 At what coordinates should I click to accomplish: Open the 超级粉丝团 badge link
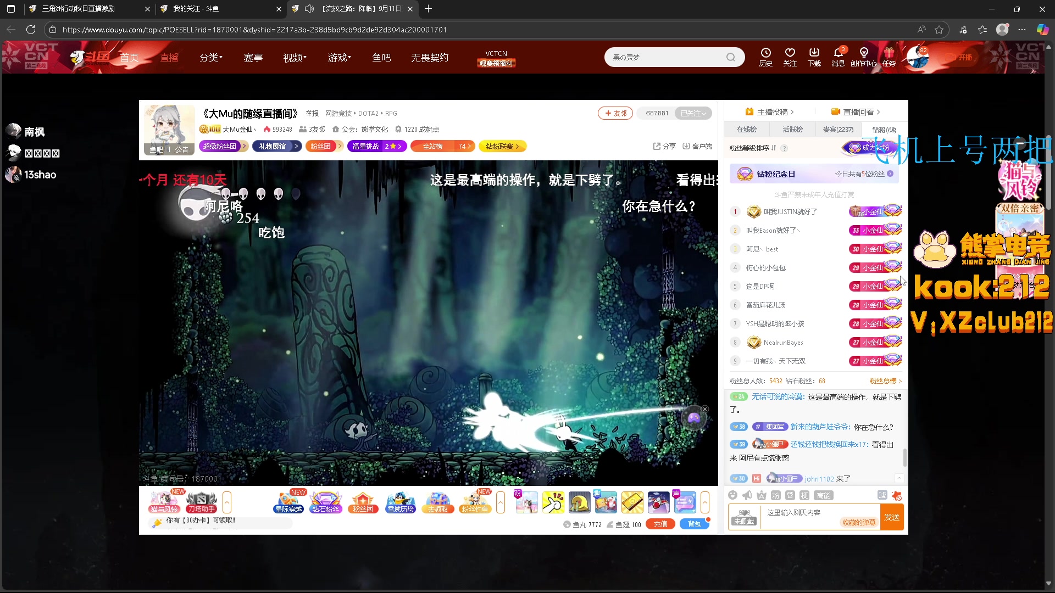[x=223, y=146]
